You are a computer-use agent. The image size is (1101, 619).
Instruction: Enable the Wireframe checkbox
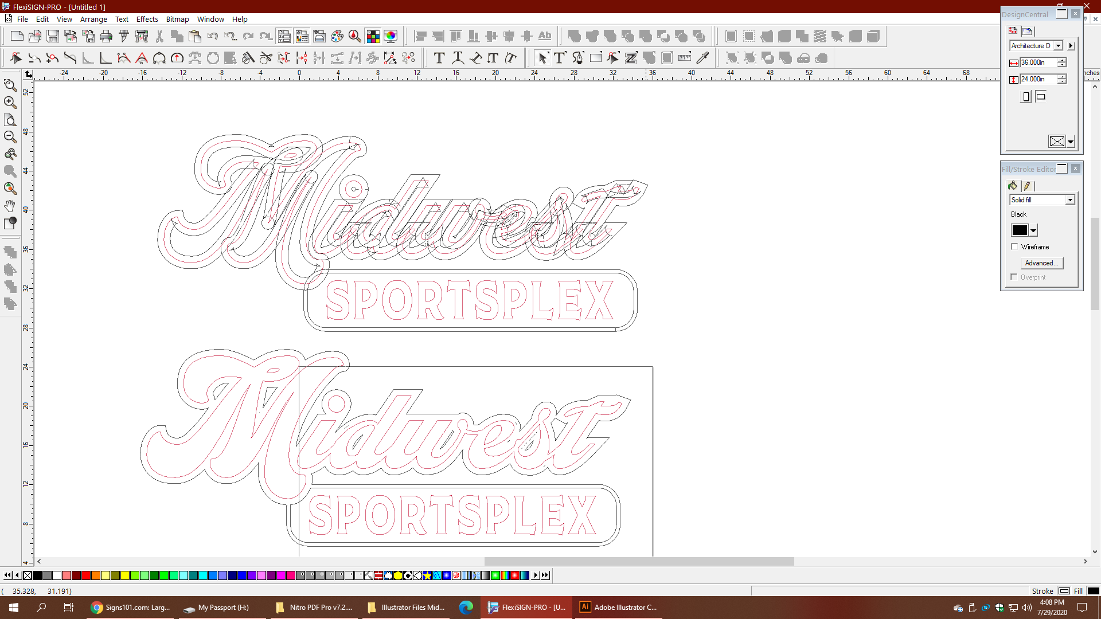pyautogui.click(x=1014, y=246)
